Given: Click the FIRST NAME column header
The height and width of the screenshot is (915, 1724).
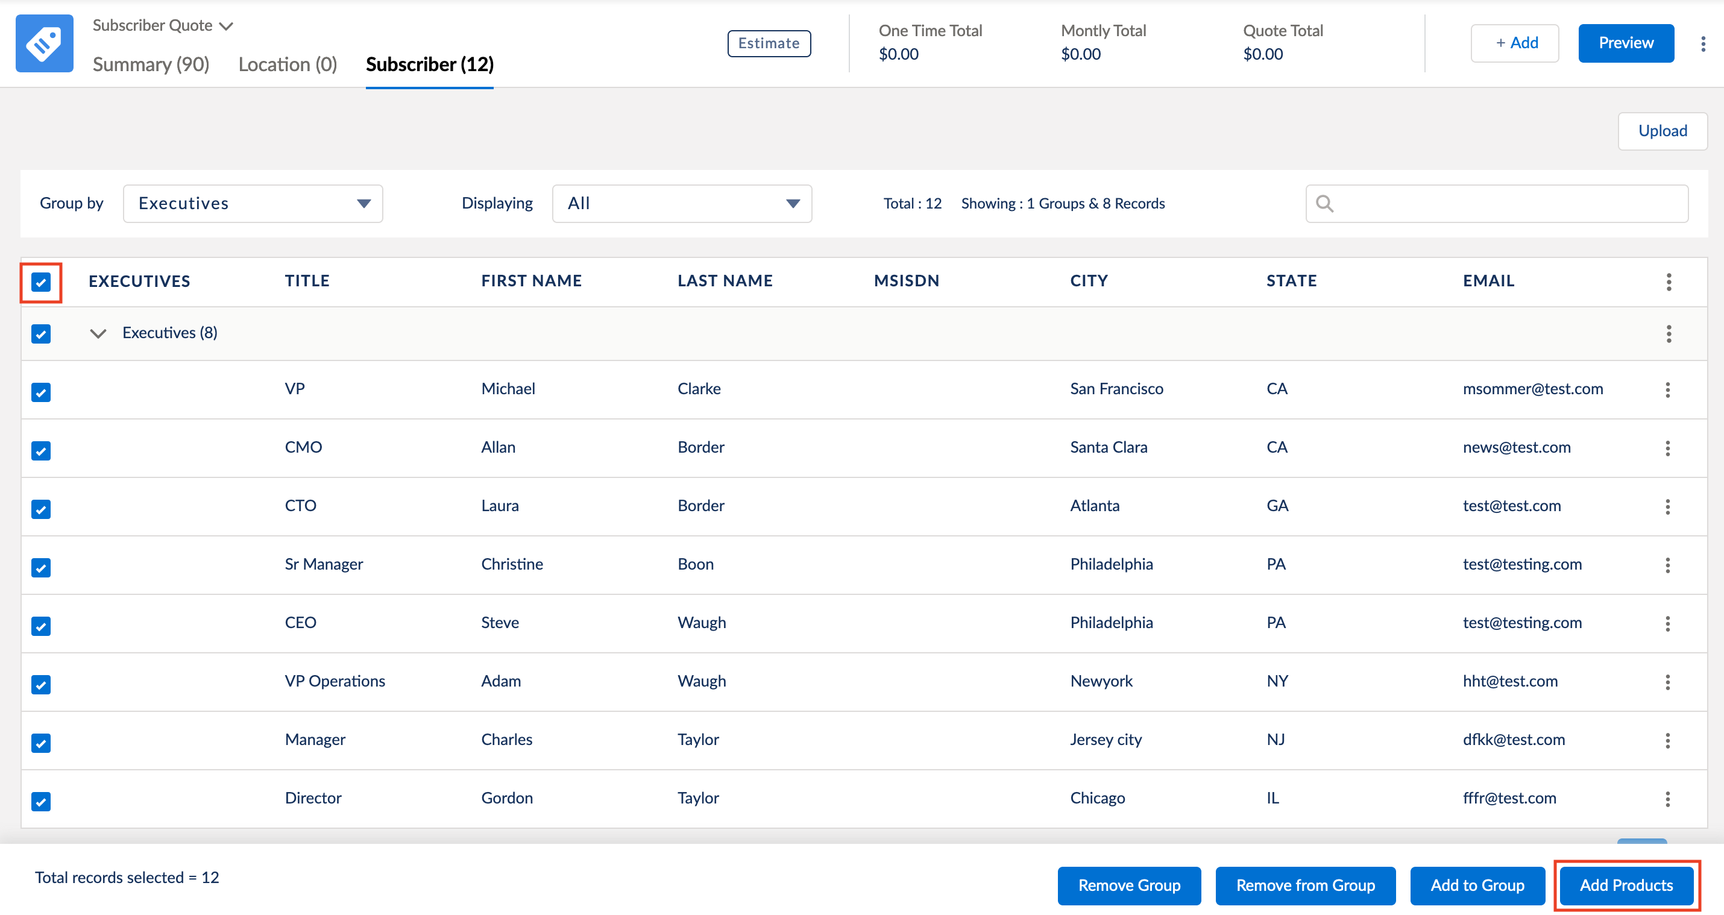Looking at the screenshot, I should click(x=532, y=281).
